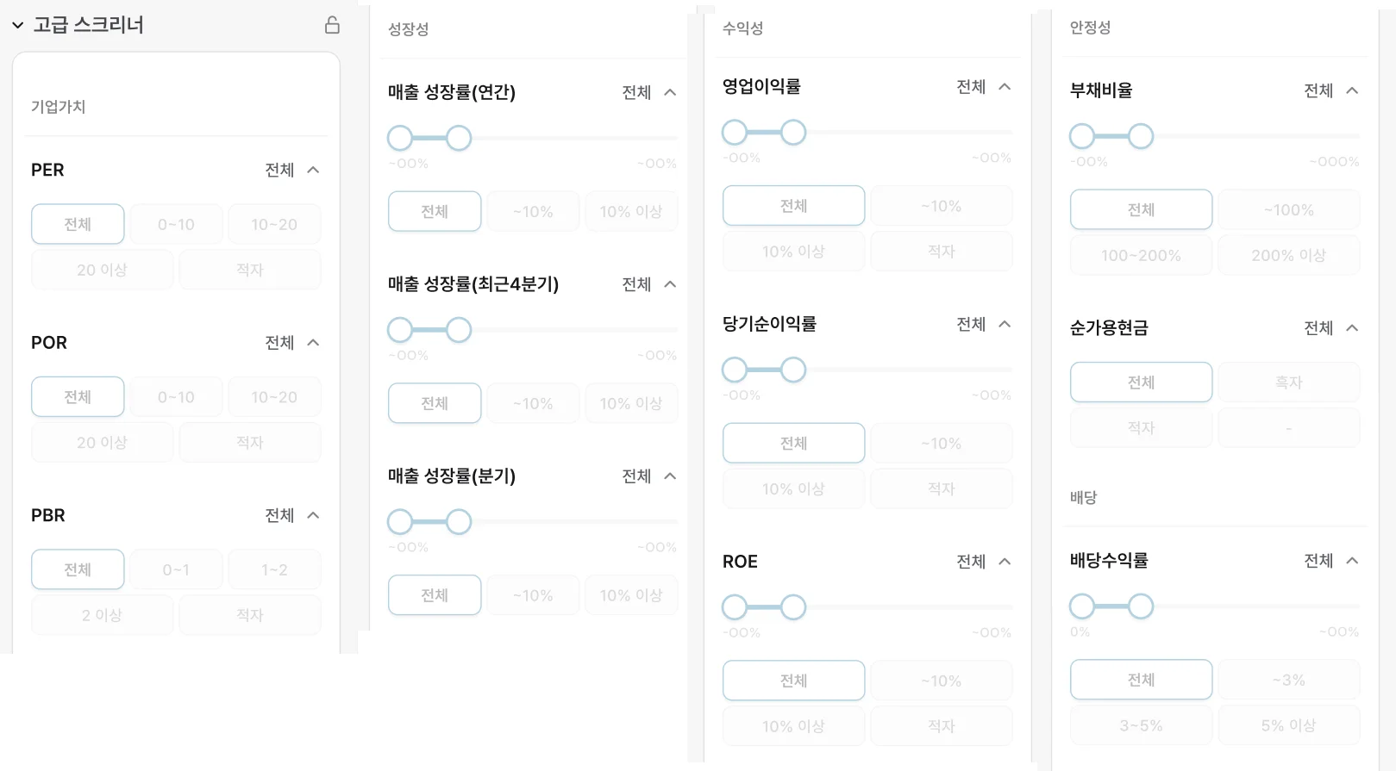Choose 배당수익률 5% 이상 option
This screenshot has width=1396, height=771.
click(1288, 726)
